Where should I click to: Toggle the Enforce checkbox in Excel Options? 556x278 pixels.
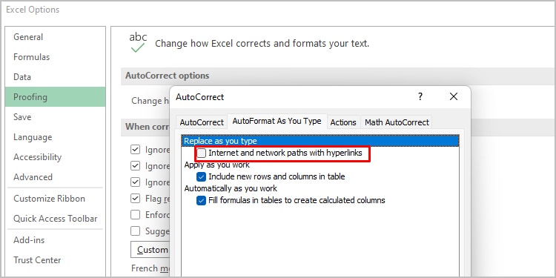[x=135, y=214]
